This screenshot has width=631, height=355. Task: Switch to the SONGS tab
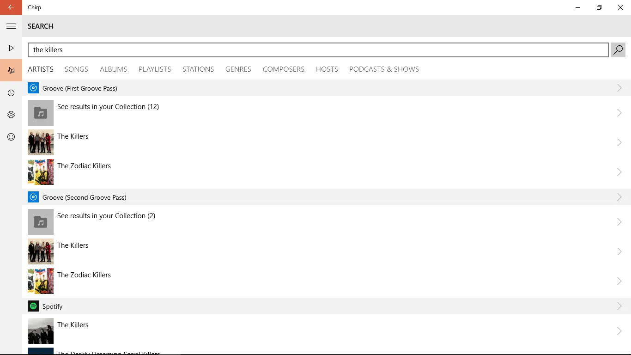click(76, 69)
